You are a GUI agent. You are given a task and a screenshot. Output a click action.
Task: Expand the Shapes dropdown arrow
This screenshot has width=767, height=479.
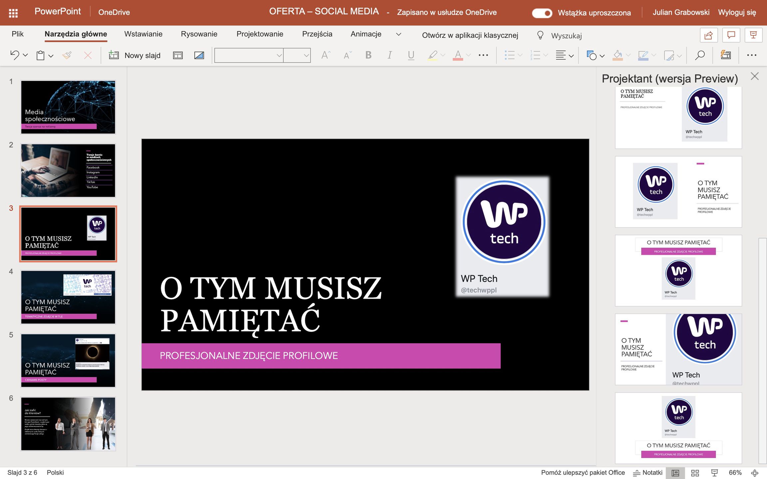[x=602, y=56]
